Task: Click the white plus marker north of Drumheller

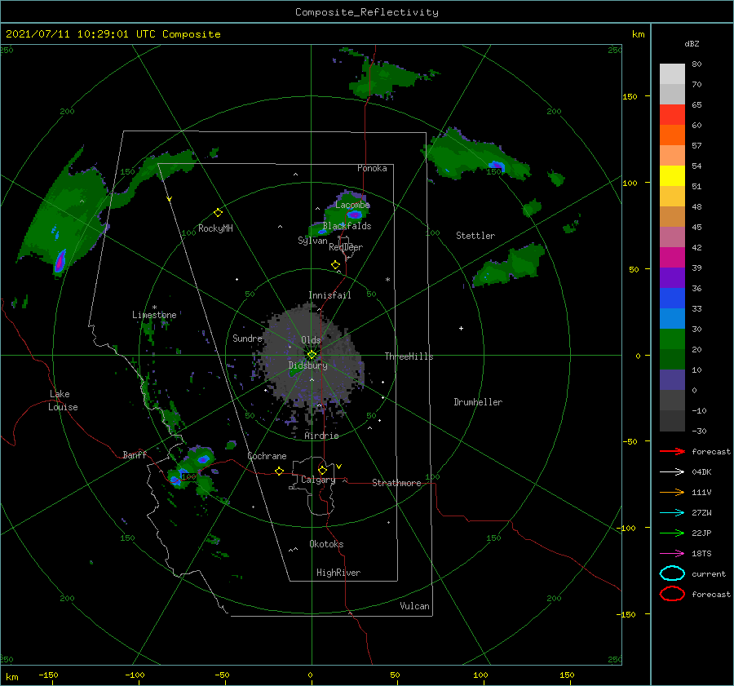Action: pyautogui.click(x=461, y=328)
